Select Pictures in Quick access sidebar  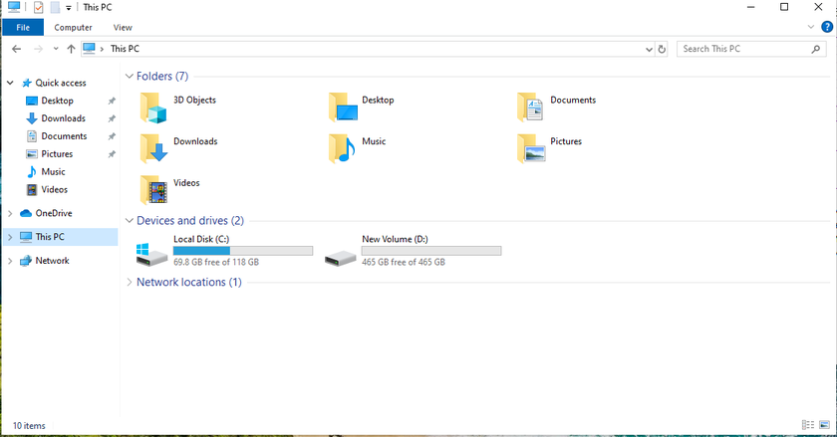pyautogui.click(x=57, y=153)
